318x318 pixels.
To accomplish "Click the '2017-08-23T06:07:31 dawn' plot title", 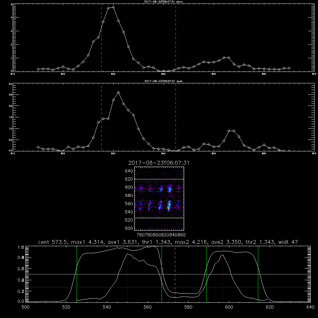I will click(163, 2).
